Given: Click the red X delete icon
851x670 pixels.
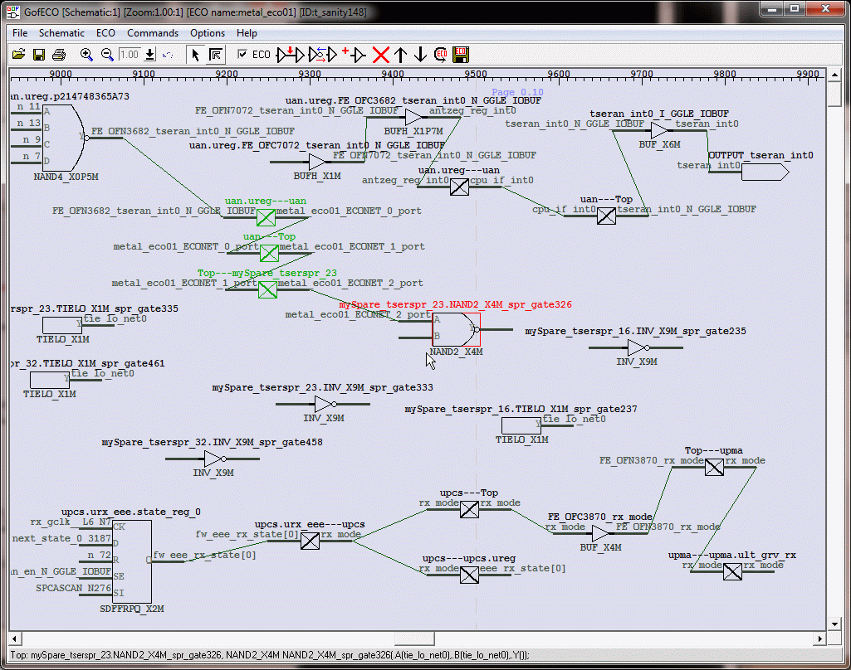Looking at the screenshot, I should (x=380, y=55).
